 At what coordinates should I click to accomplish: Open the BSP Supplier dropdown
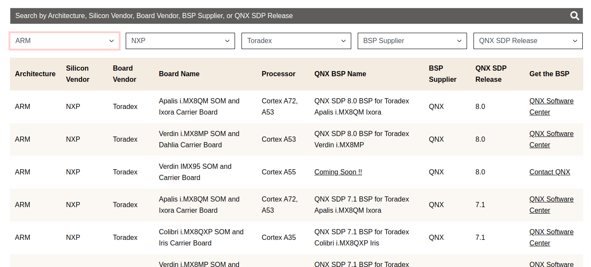coord(412,41)
